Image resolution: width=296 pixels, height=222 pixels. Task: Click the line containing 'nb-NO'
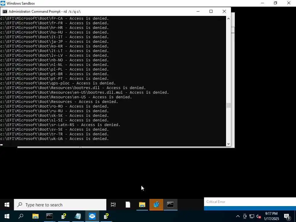pyautogui.click(x=55, y=60)
